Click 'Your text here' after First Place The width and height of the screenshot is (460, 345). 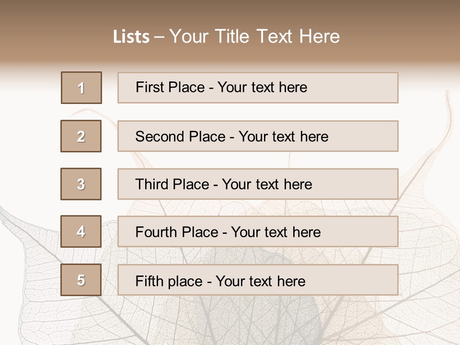coord(262,87)
